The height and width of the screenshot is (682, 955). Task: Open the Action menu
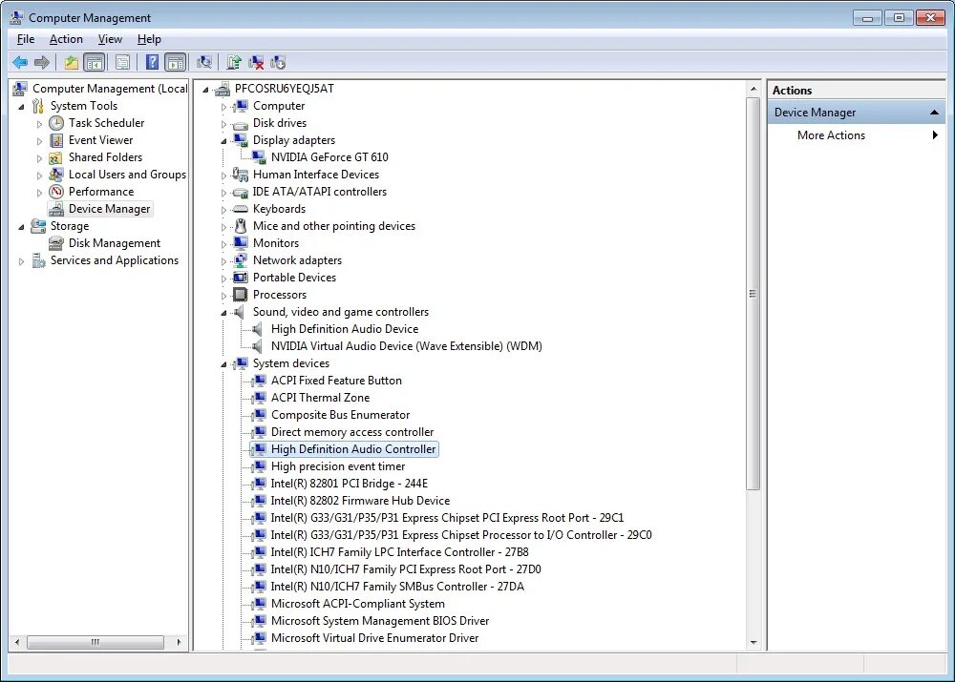66,39
